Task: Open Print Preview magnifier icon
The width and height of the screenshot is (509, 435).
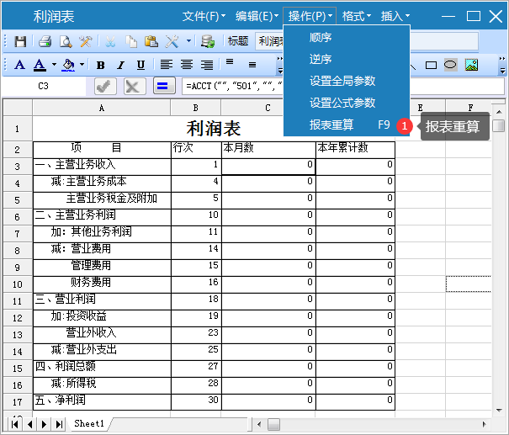Action: click(66, 41)
